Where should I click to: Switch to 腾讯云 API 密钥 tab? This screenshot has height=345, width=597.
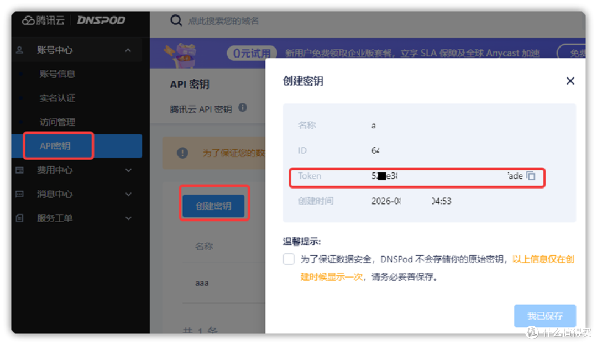201,109
